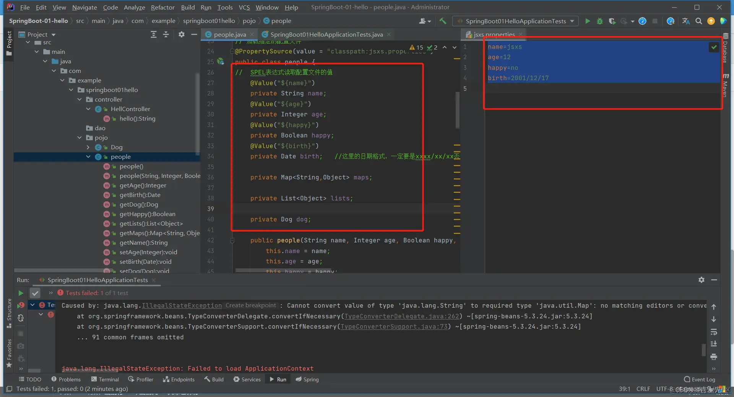Open the Terminal tool window
Screen dimensions: 734x397
[105, 379]
